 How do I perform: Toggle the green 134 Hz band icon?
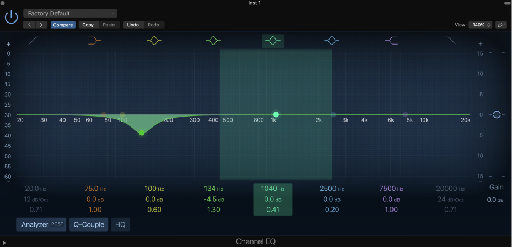pos(213,41)
